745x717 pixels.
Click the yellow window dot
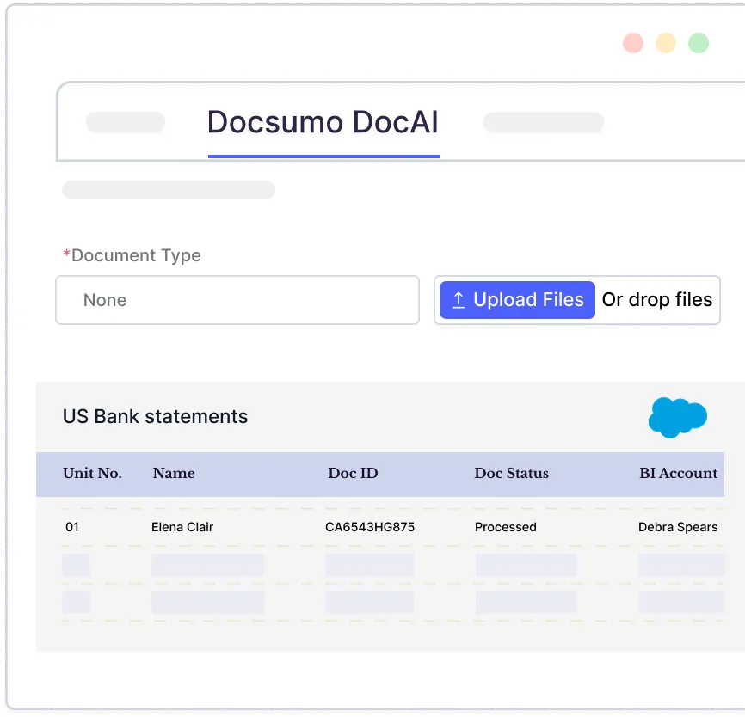[666, 43]
